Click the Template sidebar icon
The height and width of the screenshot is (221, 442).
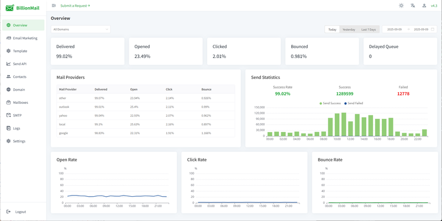click(8, 51)
